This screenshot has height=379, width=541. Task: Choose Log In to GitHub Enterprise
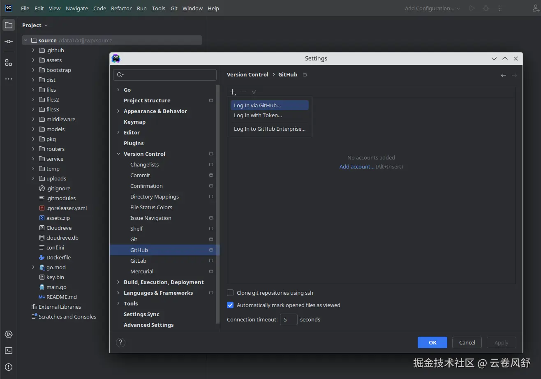[269, 129]
